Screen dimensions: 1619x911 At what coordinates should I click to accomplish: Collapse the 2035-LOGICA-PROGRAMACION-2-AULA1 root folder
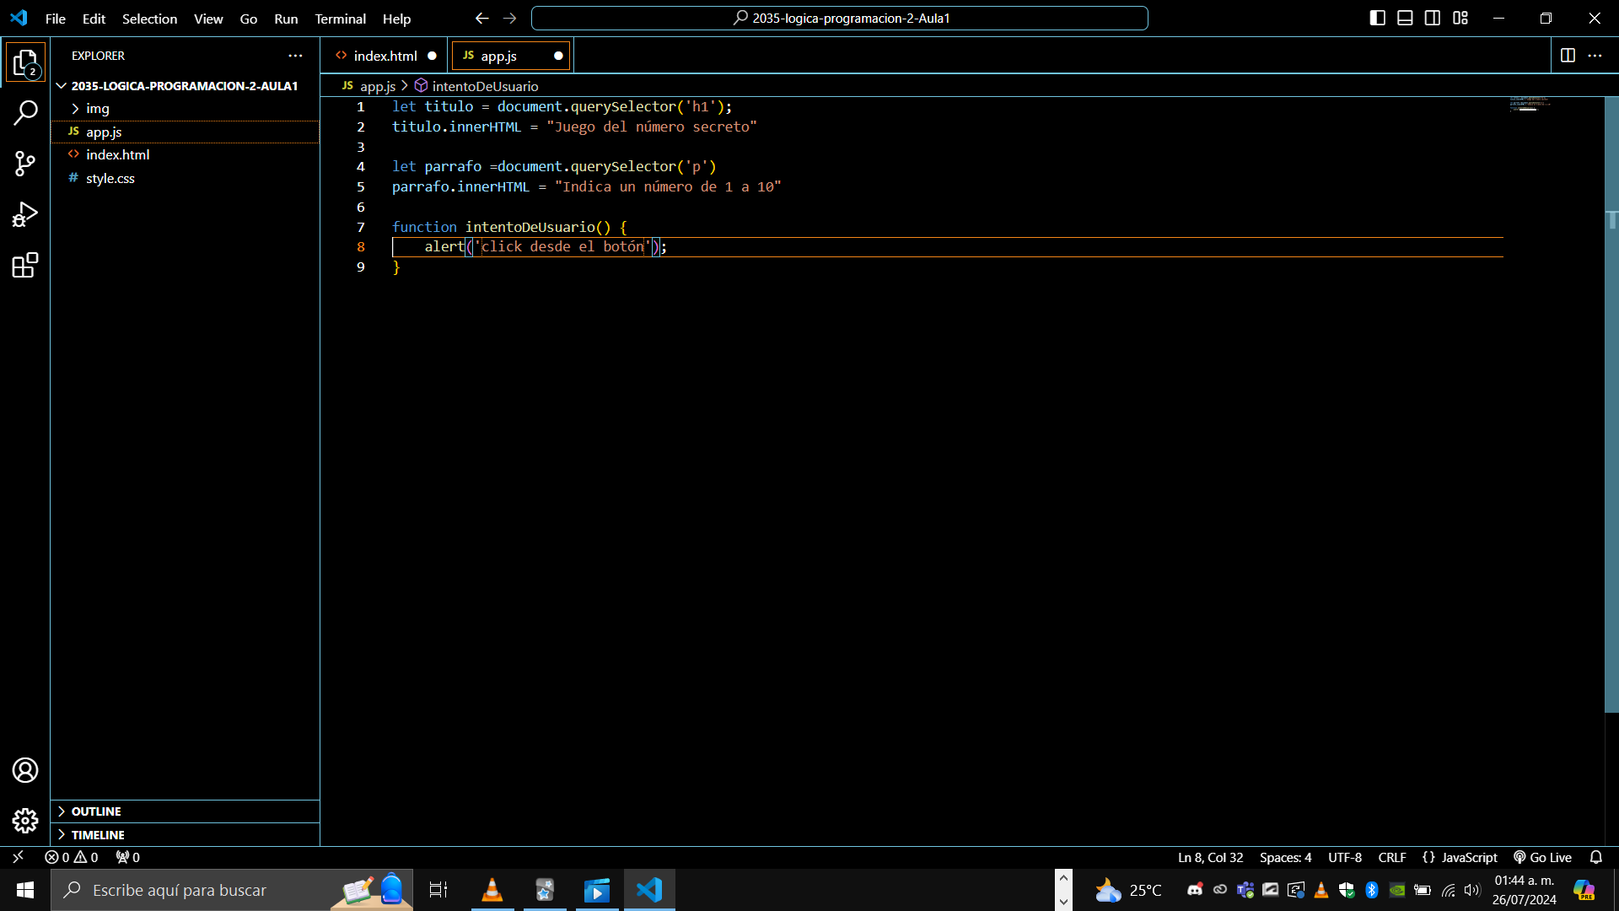coord(185,86)
